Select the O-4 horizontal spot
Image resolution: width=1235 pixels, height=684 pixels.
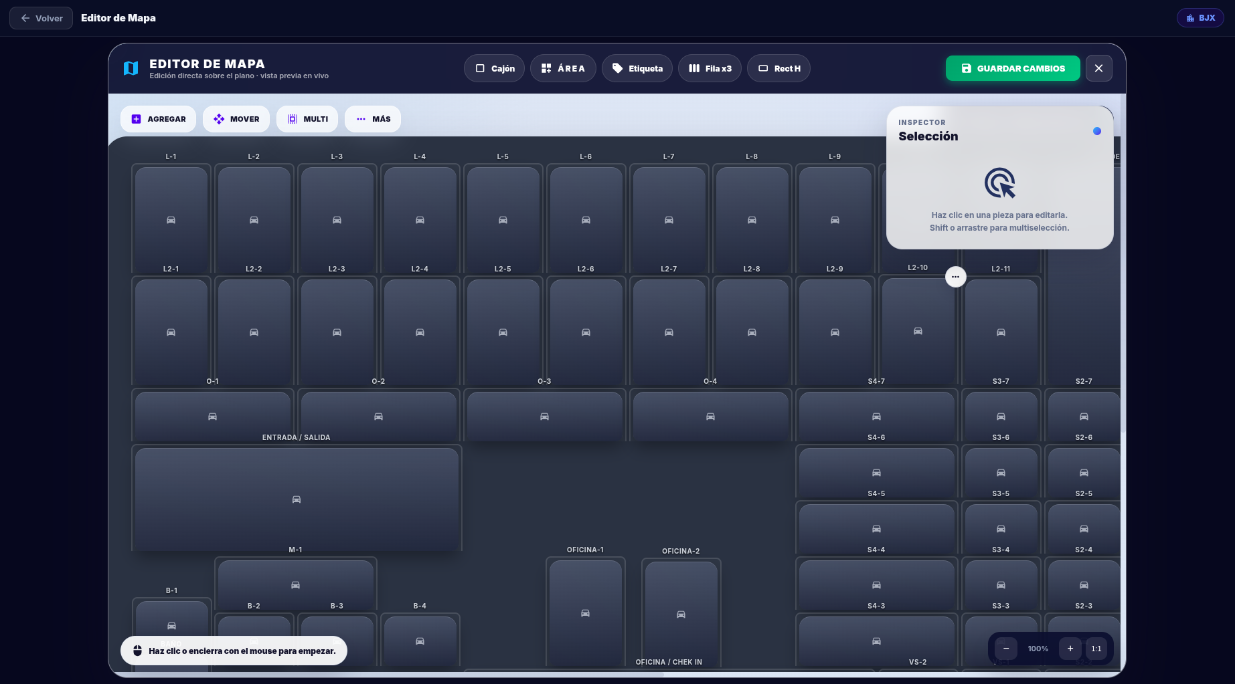coord(710,417)
